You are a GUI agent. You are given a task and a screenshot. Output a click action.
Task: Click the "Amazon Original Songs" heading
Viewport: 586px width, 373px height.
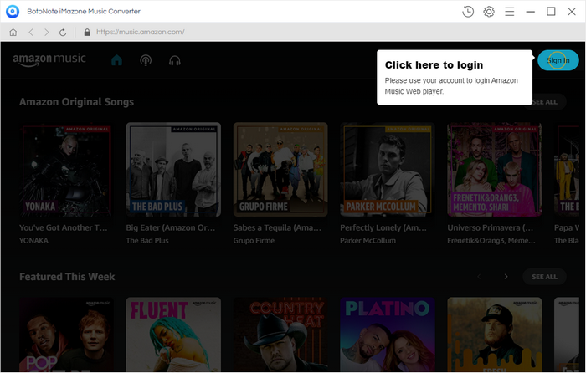(77, 101)
